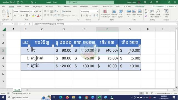
Task: Click the Cut scissors icon
Action: (8, 11)
